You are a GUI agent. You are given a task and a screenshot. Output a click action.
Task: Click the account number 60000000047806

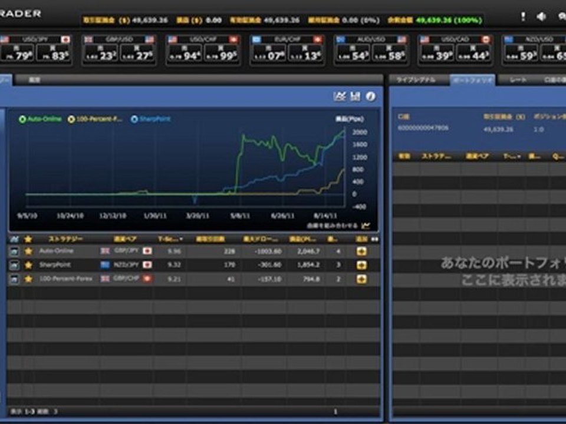423,128
